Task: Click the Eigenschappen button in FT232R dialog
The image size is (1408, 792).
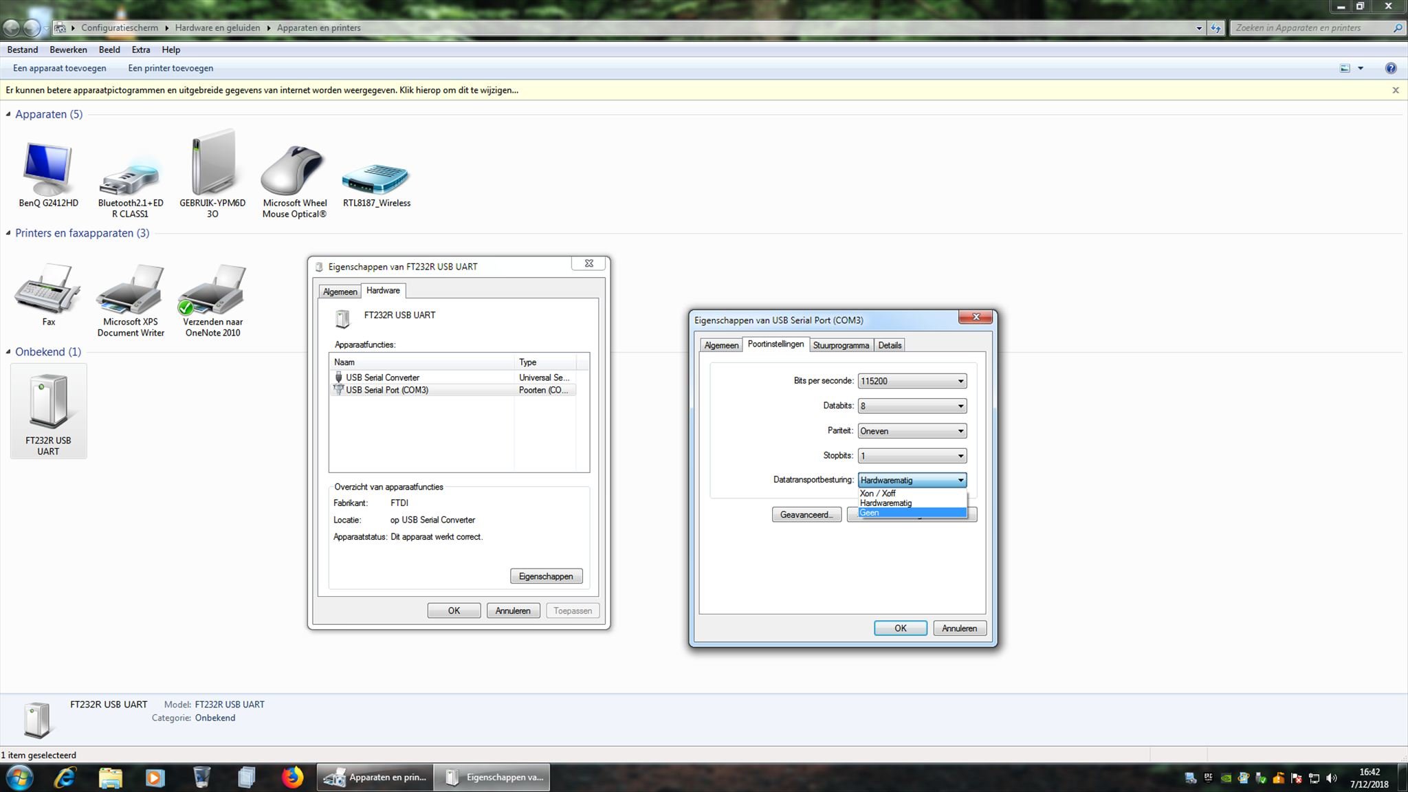Action: tap(546, 576)
